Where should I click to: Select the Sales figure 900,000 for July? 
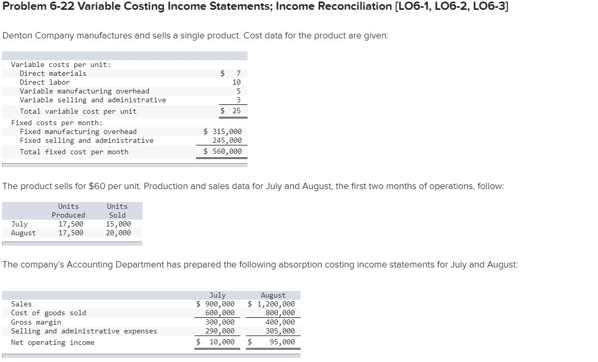click(x=219, y=304)
